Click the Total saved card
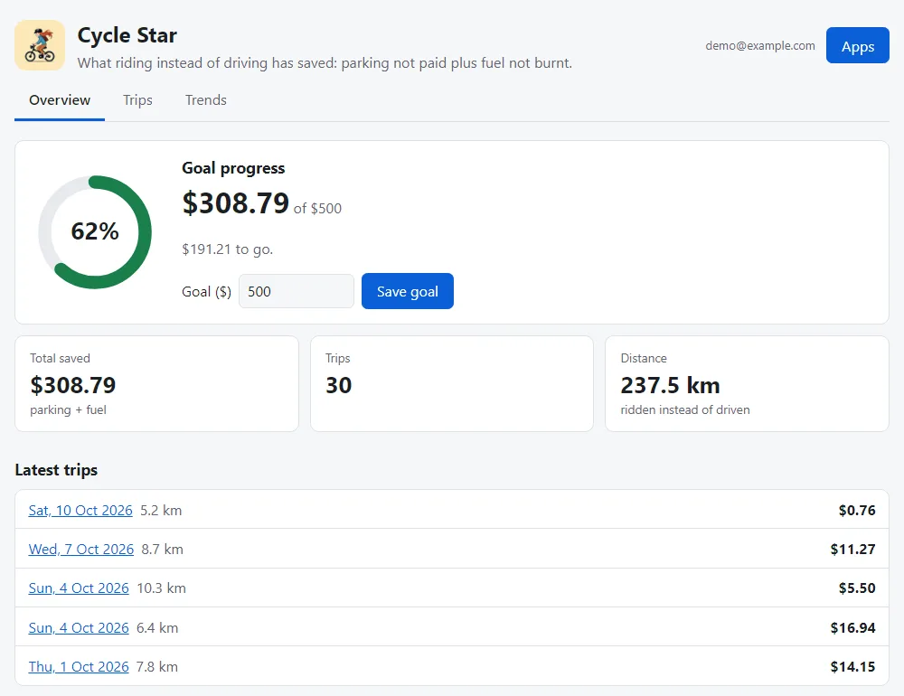The width and height of the screenshot is (904, 696). click(156, 383)
